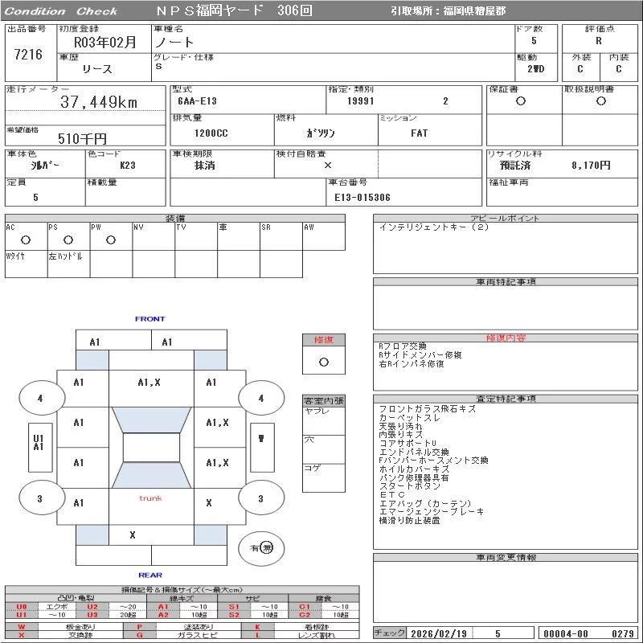Select the displacement value 1200CC
643x643 pixels.
(x=211, y=133)
